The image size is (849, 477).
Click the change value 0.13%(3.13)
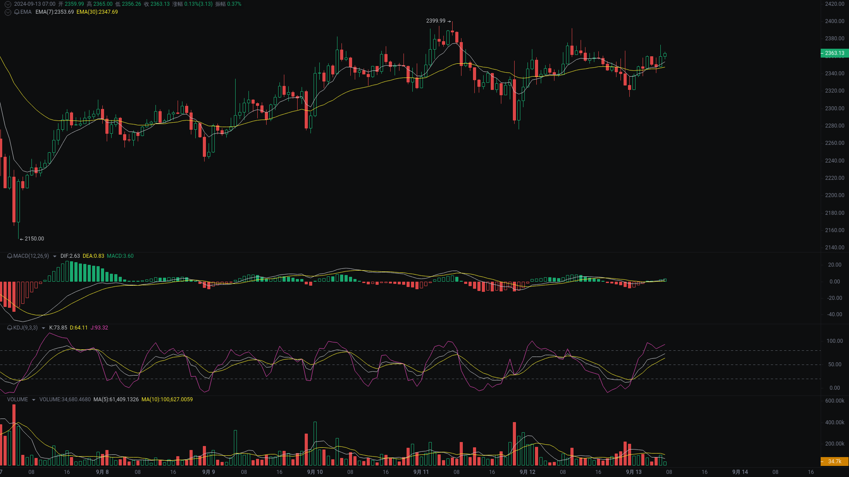198,4
